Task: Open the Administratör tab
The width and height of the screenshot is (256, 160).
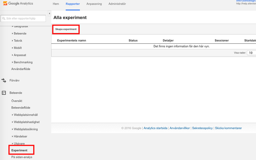Action: [117, 4]
